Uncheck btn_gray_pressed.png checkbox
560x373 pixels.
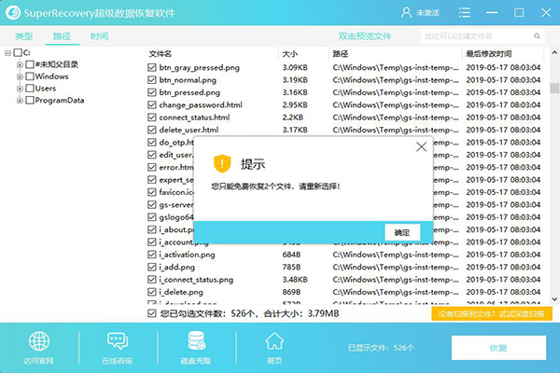click(x=152, y=67)
